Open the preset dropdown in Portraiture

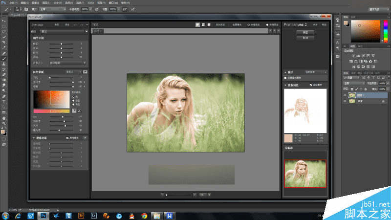[64, 32]
